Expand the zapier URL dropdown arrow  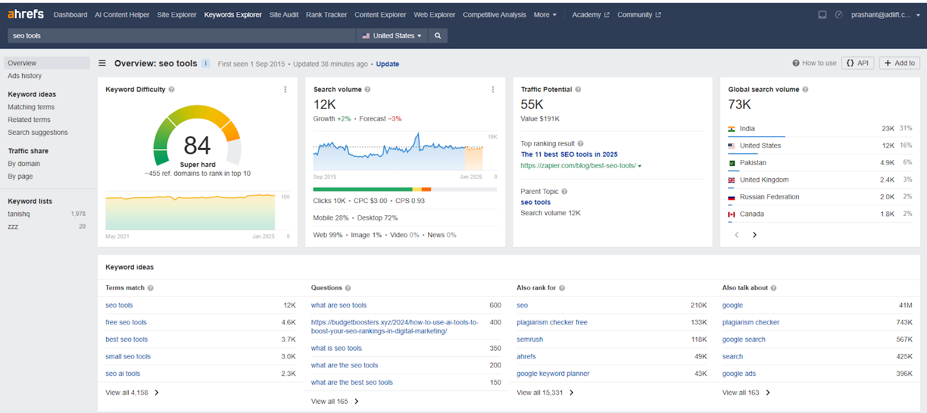[x=640, y=166]
